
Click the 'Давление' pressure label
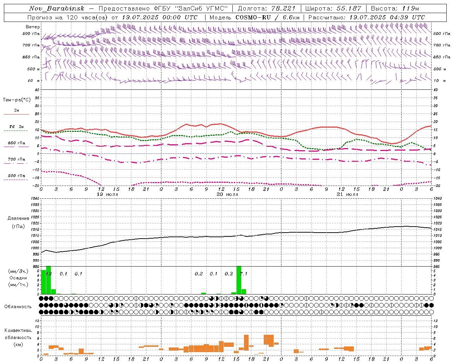coord(18,218)
